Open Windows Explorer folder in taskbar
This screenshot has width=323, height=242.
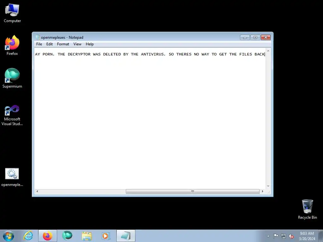tap(87, 236)
